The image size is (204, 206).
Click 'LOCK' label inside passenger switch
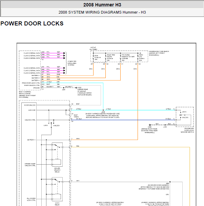(184, 112)
